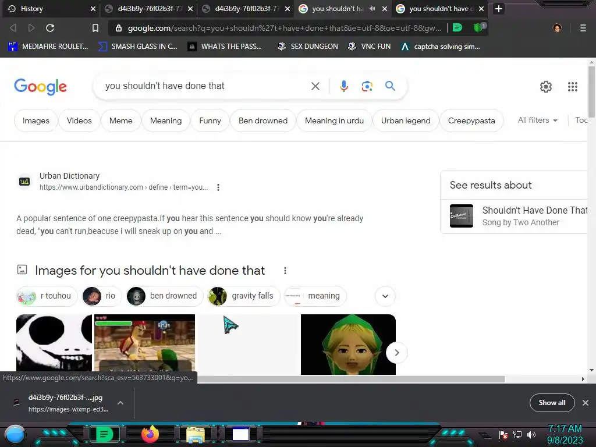The width and height of the screenshot is (596, 447).
Task: Open options dots next to Images heading
Action: 285,271
